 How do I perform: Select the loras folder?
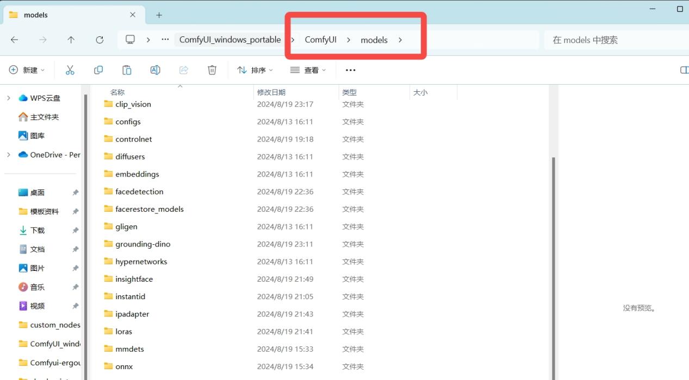click(x=123, y=331)
